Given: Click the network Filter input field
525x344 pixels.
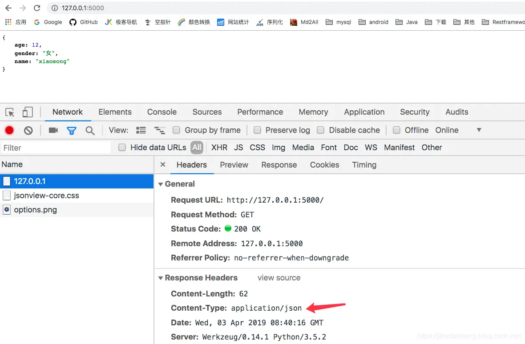Looking at the screenshot, I should tap(56, 148).
